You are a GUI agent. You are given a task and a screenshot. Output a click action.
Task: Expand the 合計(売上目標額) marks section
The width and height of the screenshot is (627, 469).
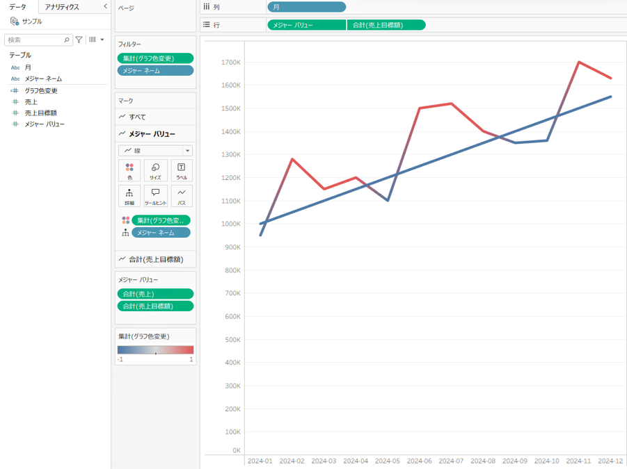(155, 259)
